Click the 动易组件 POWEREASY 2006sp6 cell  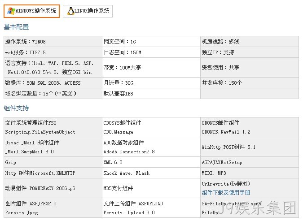tap(53, 188)
